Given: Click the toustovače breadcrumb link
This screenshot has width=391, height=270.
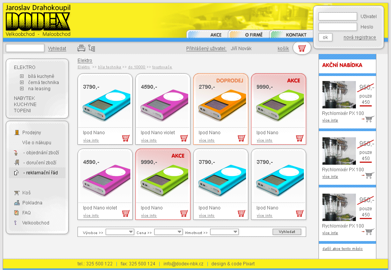Looking at the screenshot, I should [x=162, y=67].
